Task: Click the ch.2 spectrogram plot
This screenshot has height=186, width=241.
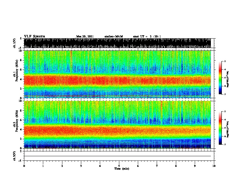Action: (117, 125)
